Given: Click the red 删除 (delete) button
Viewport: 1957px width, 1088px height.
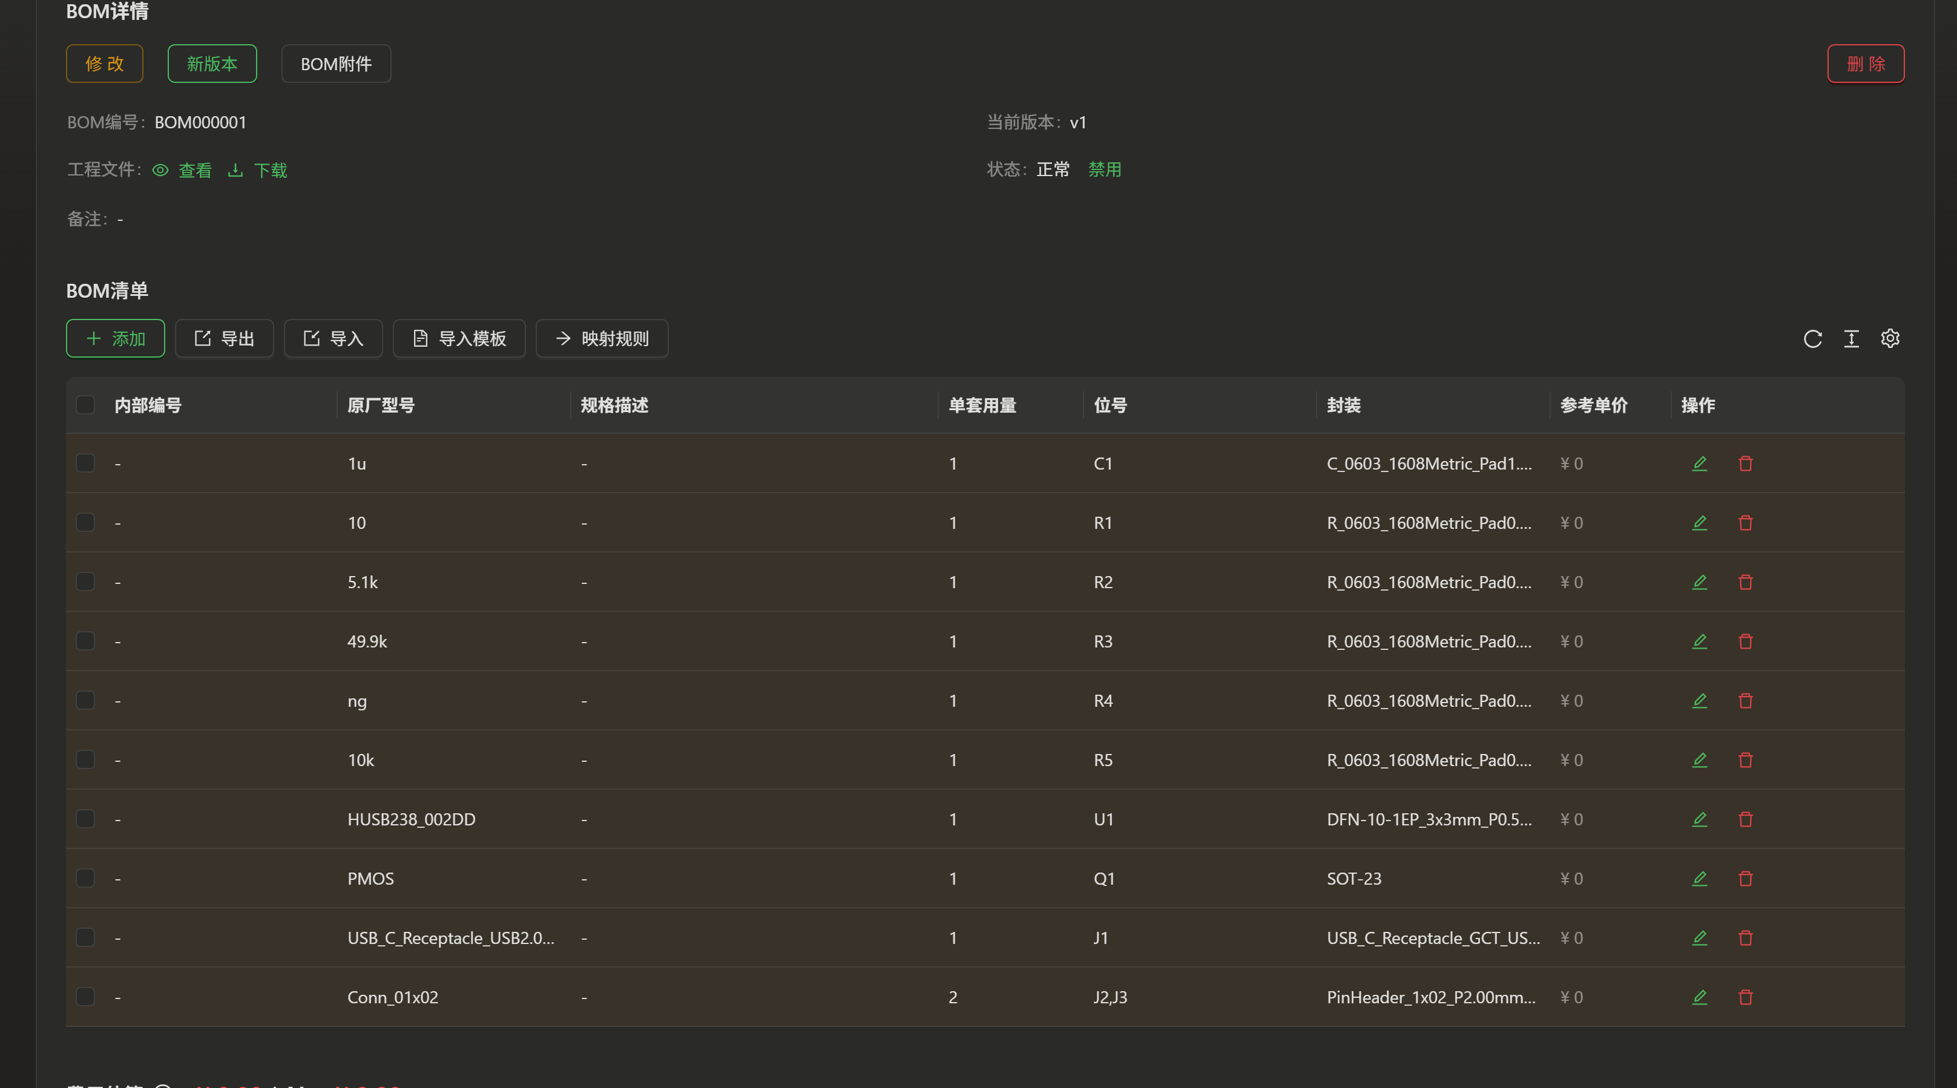Looking at the screenshot, I should pyautogui.click(x=1865, y=64).
